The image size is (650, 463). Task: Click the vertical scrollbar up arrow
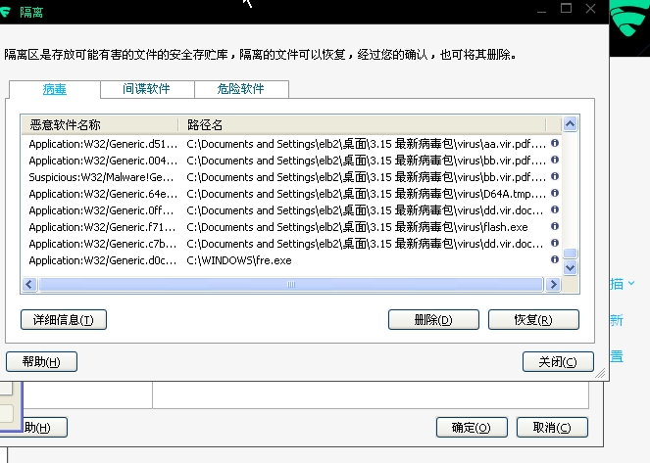[x=570, y=125]
